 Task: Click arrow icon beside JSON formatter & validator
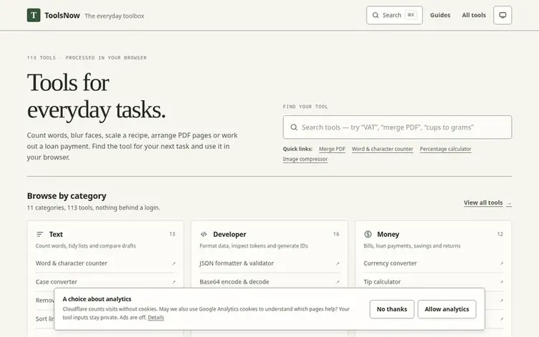[x=337, y=264]
